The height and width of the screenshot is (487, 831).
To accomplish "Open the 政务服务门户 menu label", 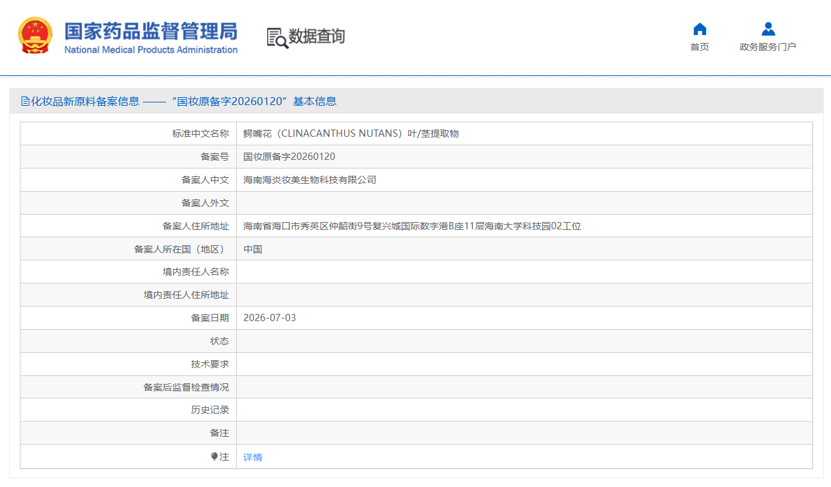I will [767, 47].
